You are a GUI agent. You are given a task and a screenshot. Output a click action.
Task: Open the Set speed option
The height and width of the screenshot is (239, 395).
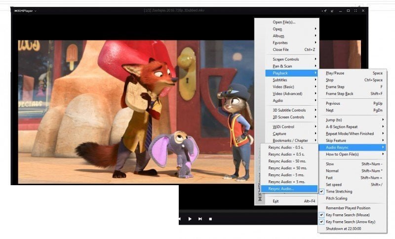(353, 185)
